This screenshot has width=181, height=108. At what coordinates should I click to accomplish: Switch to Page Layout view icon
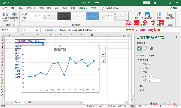pyautogui.click(x=139, y=106)
